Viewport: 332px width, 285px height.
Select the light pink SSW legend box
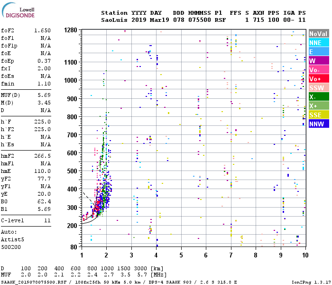pos(318,88)
